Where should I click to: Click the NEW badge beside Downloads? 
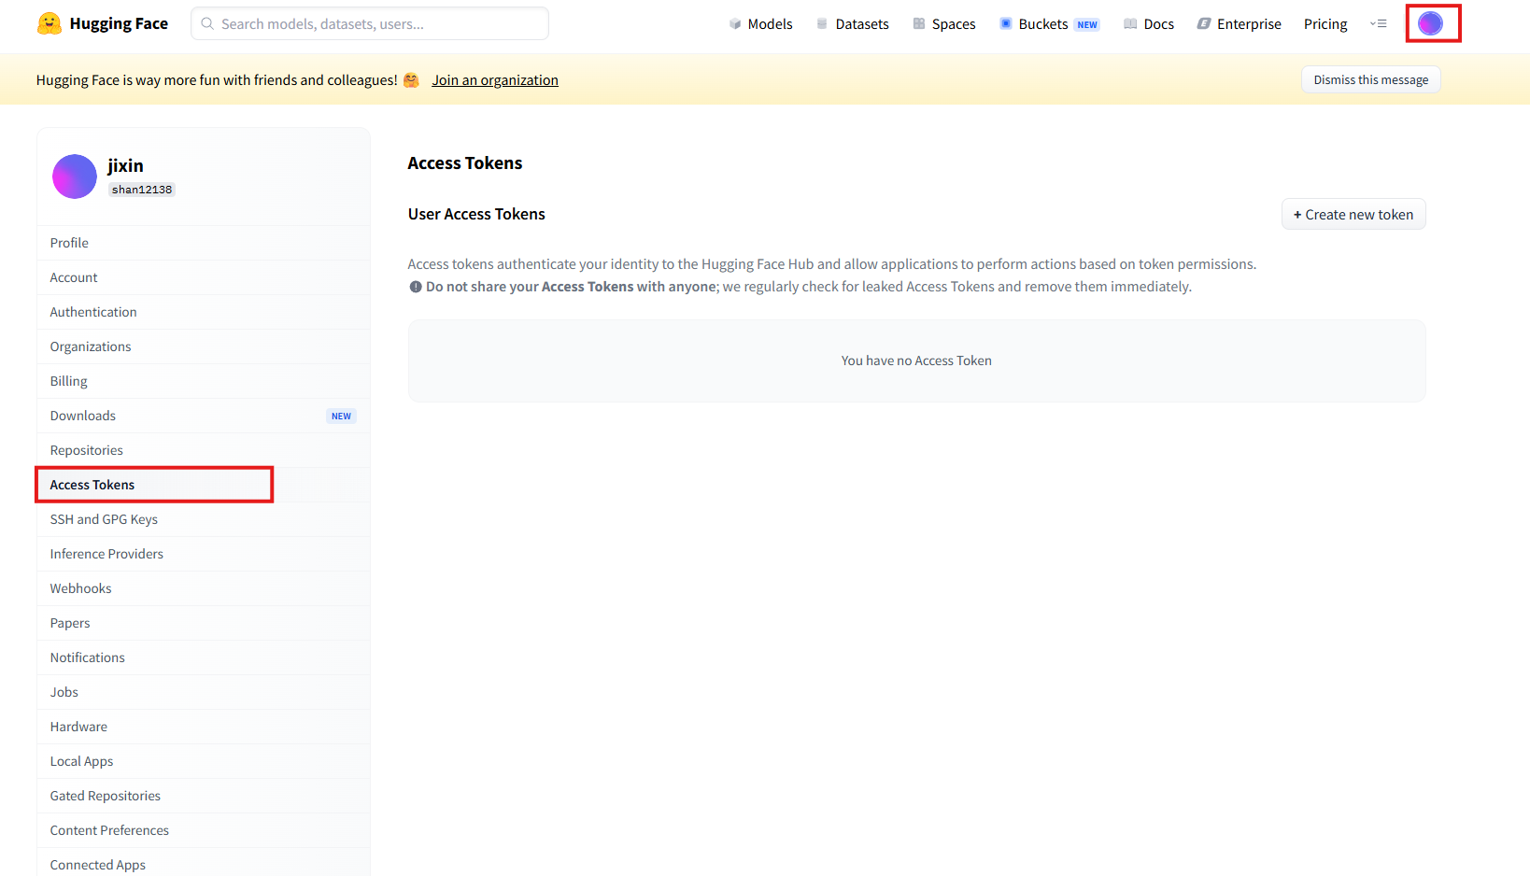point(342,417)
